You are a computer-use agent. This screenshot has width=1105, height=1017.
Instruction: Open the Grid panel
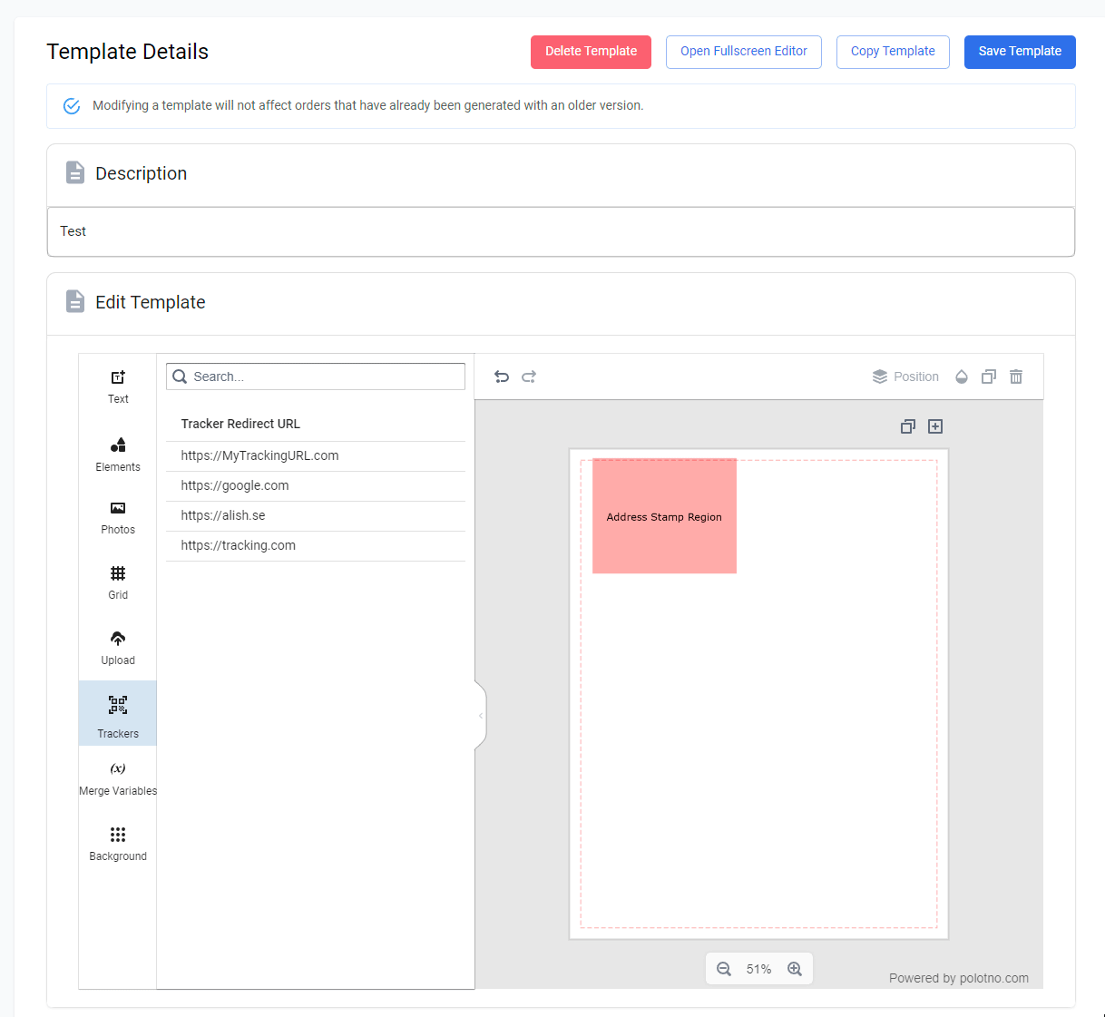[x=118, y=583]
